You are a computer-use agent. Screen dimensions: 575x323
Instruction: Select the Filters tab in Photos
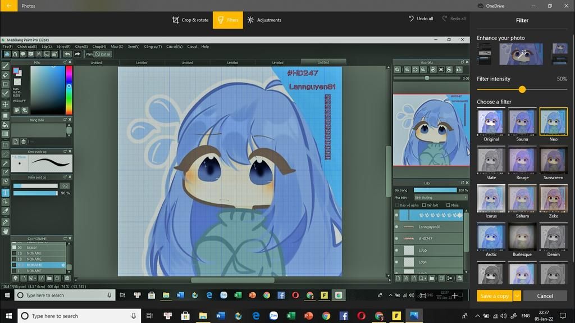(x=228, y=20)
